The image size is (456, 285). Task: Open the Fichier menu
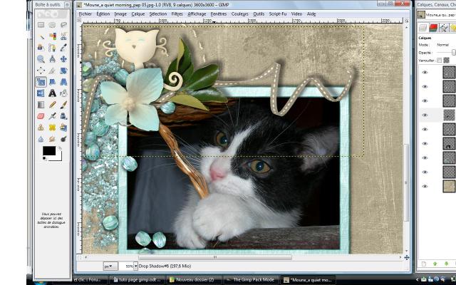(x=85, y=14)
